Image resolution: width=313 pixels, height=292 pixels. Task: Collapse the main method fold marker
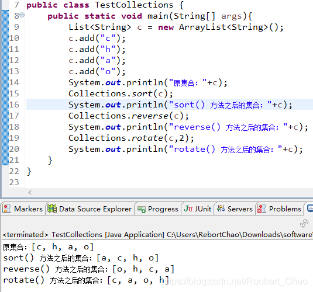[x=22, y=15]
